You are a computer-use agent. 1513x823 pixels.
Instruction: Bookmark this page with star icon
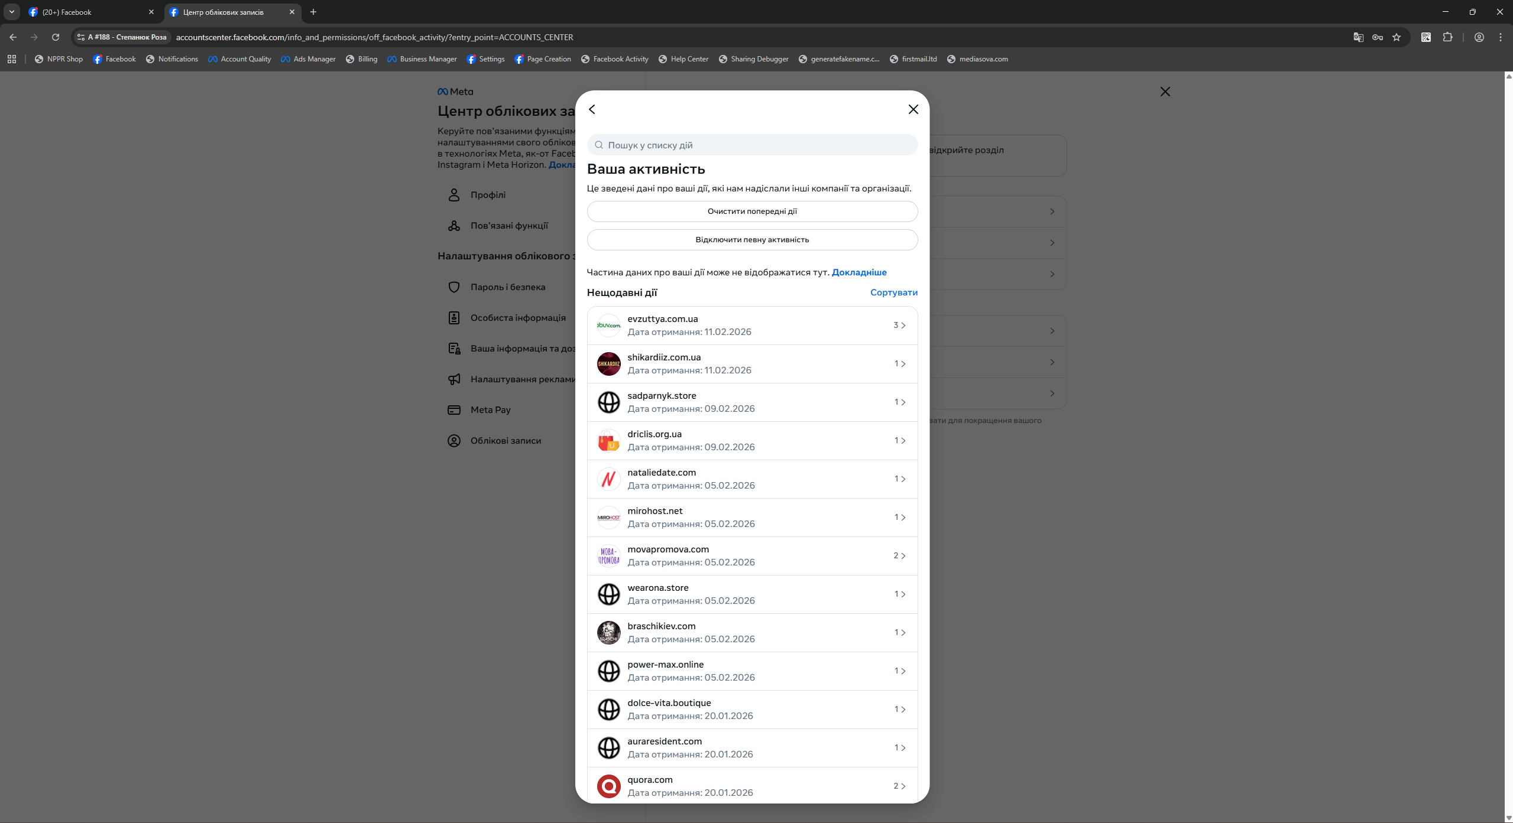point(1397,37)
